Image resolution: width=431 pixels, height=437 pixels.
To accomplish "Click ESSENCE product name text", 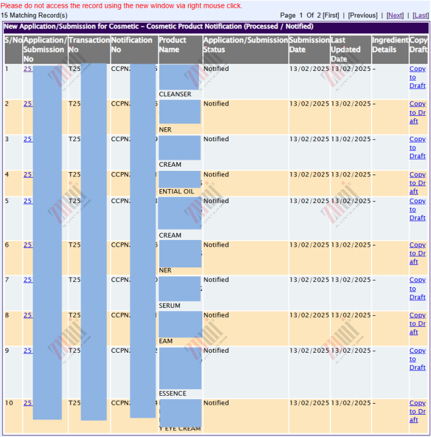I will coord(173,393).
